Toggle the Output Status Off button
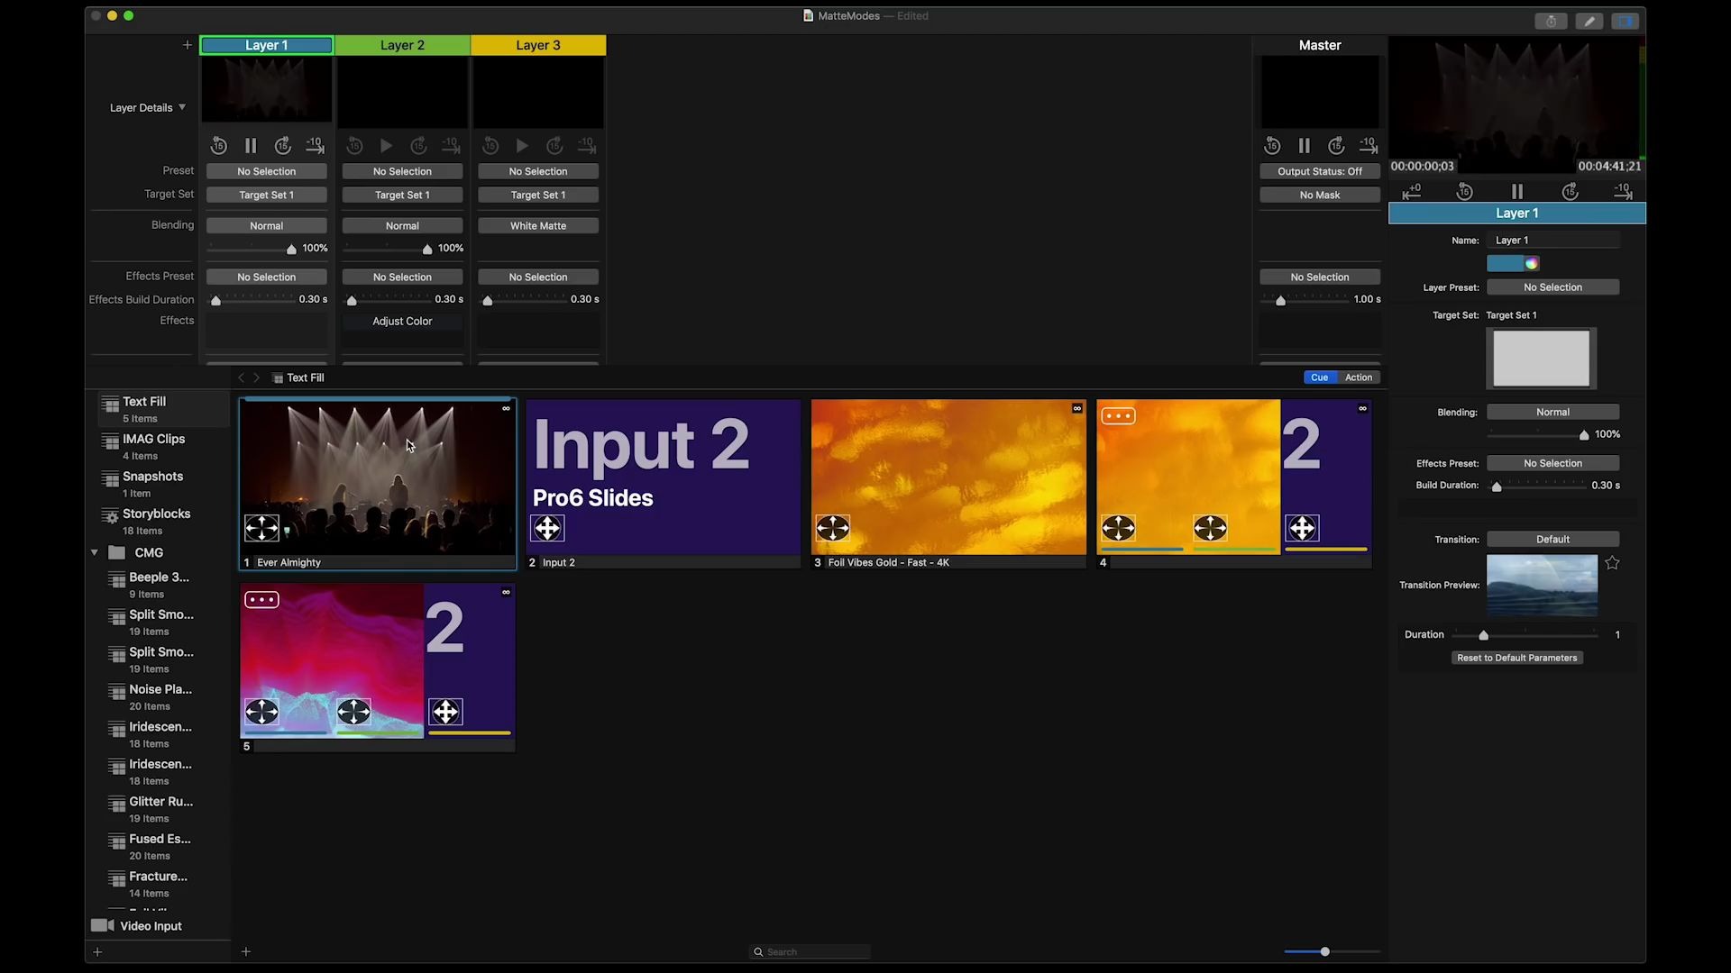Image resolution: width=1731 pixels, height=973 pixels. coord(1320,170)
